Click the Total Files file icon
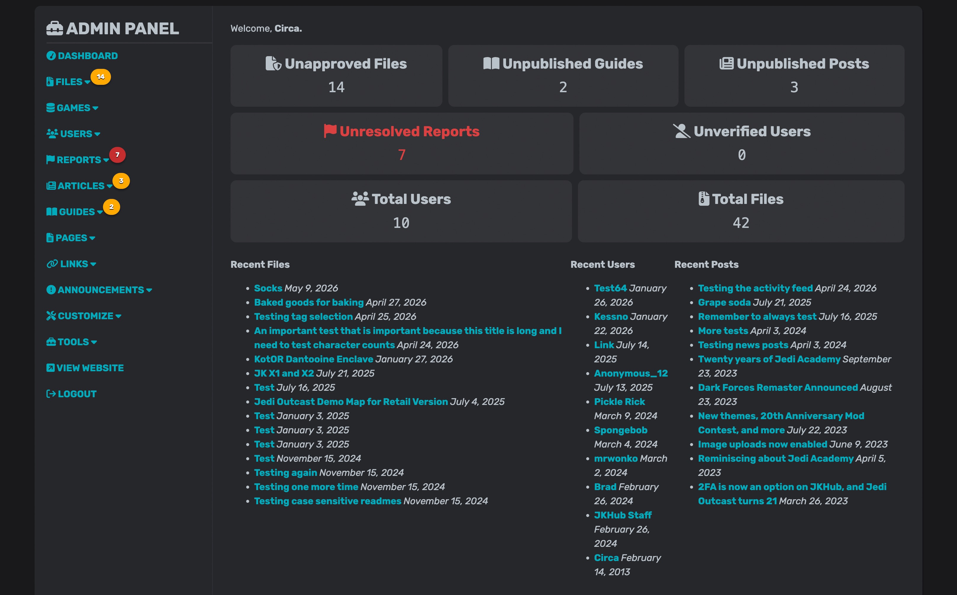957x595 pixels. coord(704,199)
